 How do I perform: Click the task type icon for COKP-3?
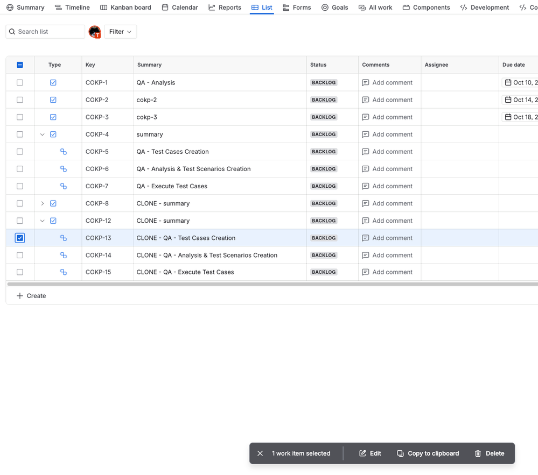coord(53,117)
